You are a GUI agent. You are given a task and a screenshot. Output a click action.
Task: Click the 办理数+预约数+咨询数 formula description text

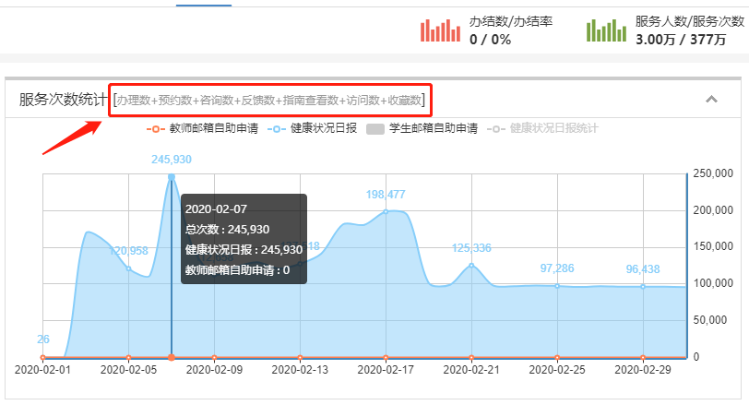pyautogui.click(x=270, y=101)
